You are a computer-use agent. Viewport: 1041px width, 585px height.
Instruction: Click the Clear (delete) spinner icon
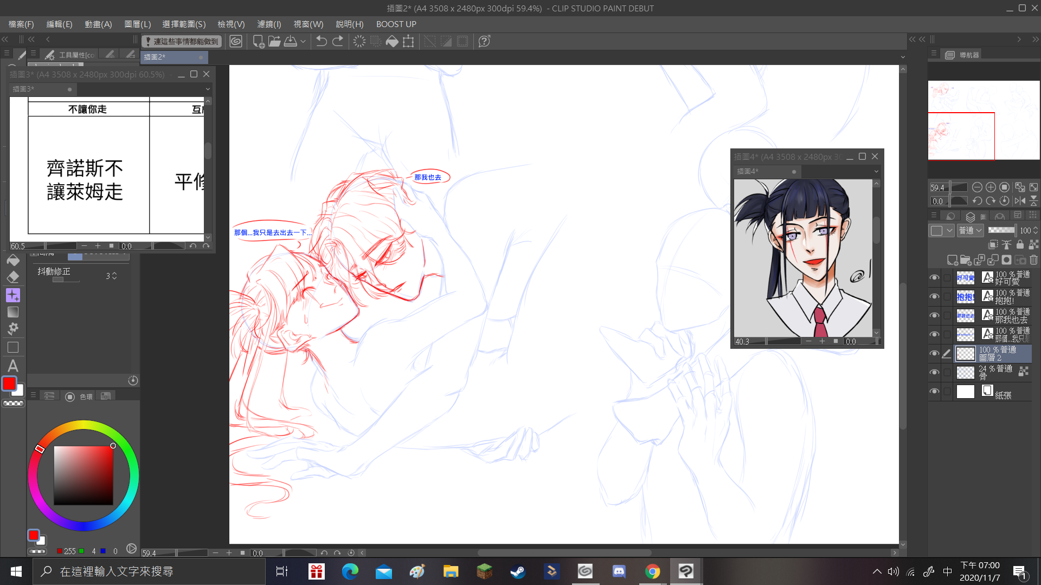click(359, 42)
